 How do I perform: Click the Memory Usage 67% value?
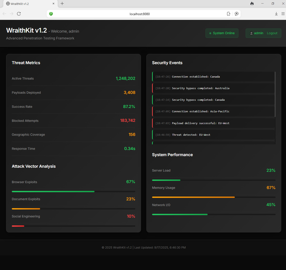point(271,188)
